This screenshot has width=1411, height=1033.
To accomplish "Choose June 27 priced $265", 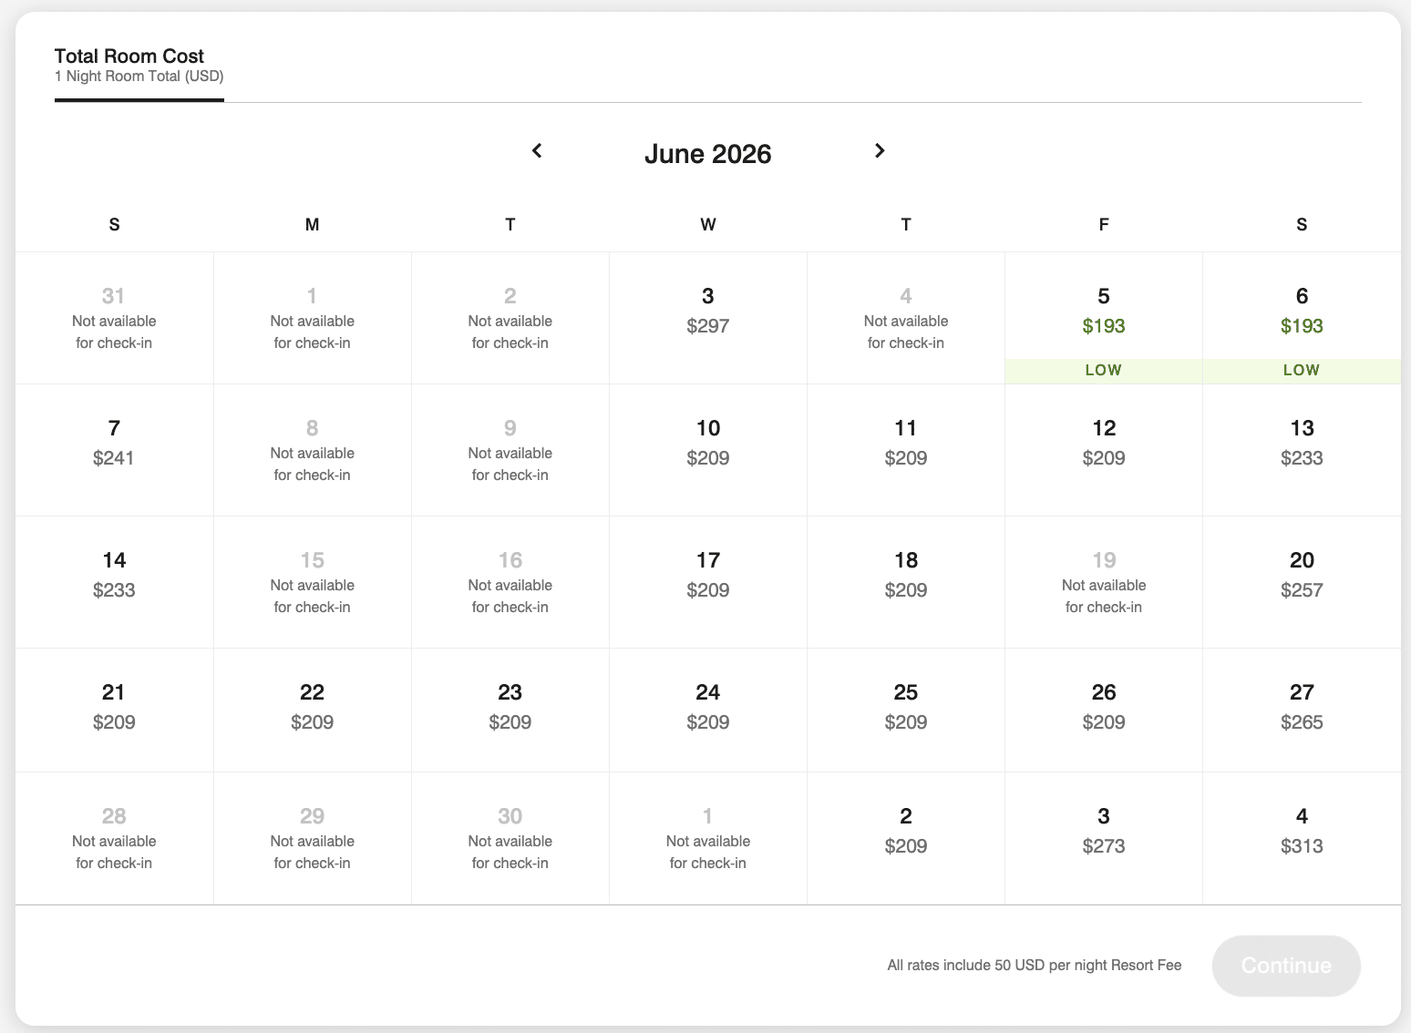I will click(x=1302, y=711).
